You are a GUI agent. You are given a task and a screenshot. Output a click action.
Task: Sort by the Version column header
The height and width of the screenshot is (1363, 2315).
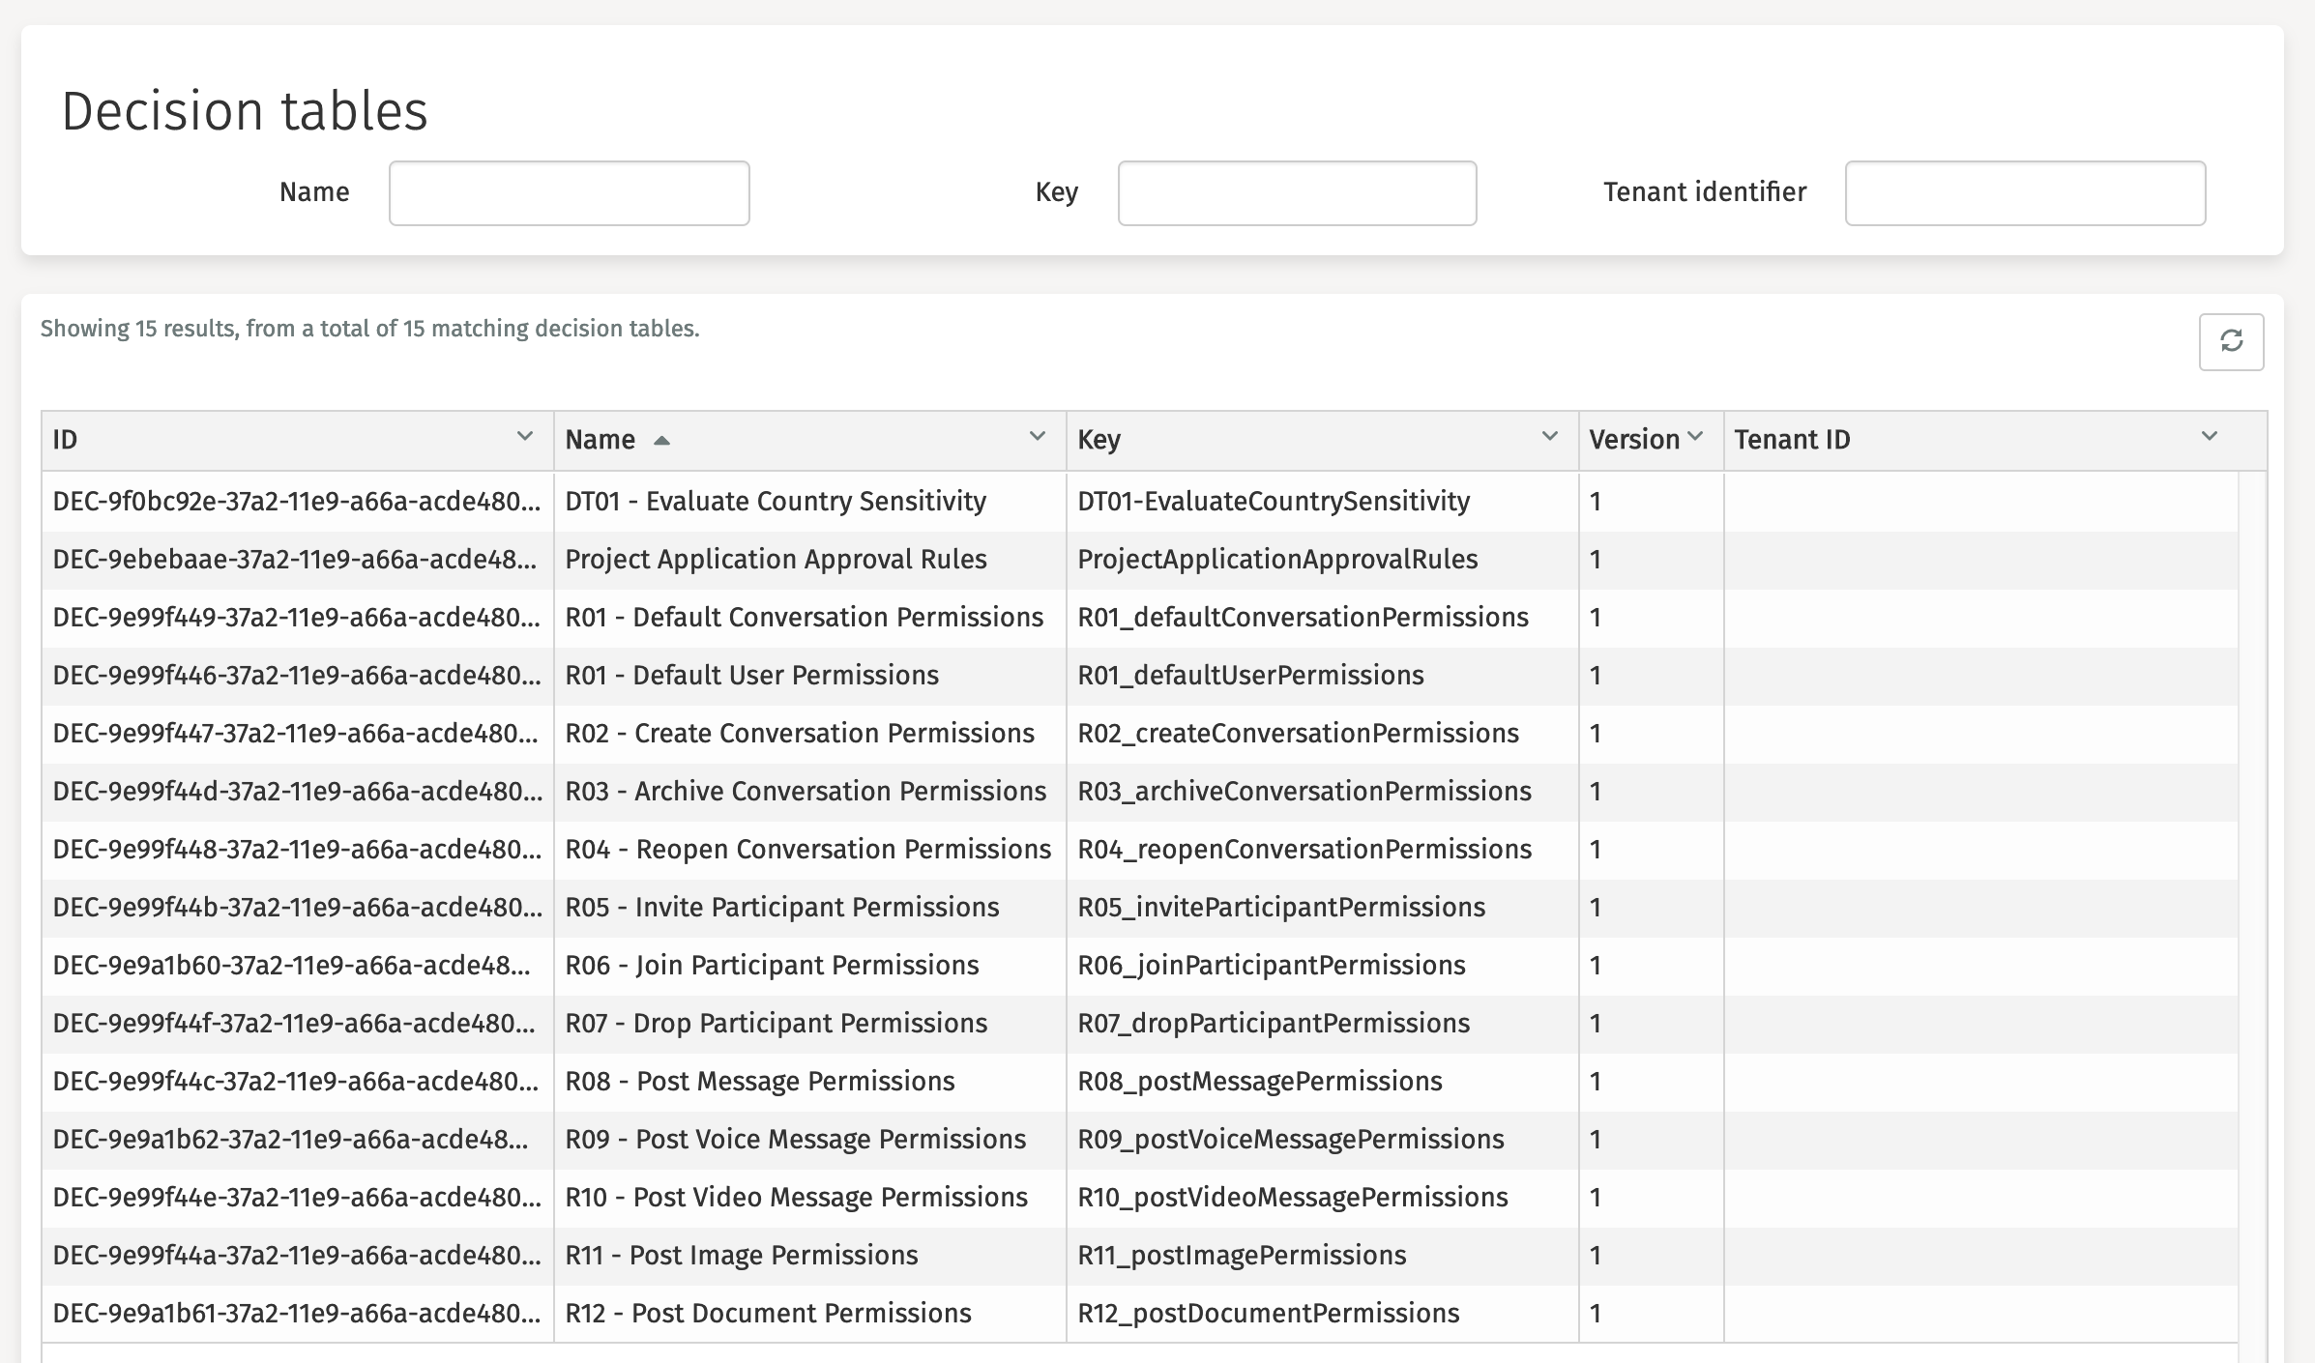point(1633,440)
